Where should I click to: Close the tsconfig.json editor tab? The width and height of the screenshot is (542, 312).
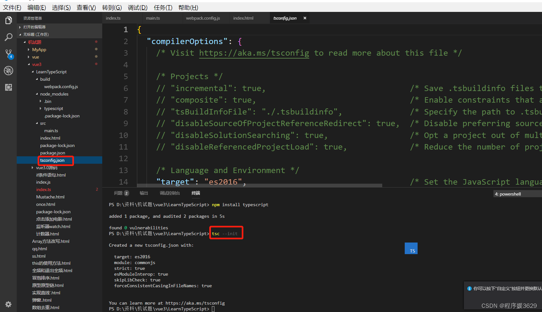coord(304,18)
